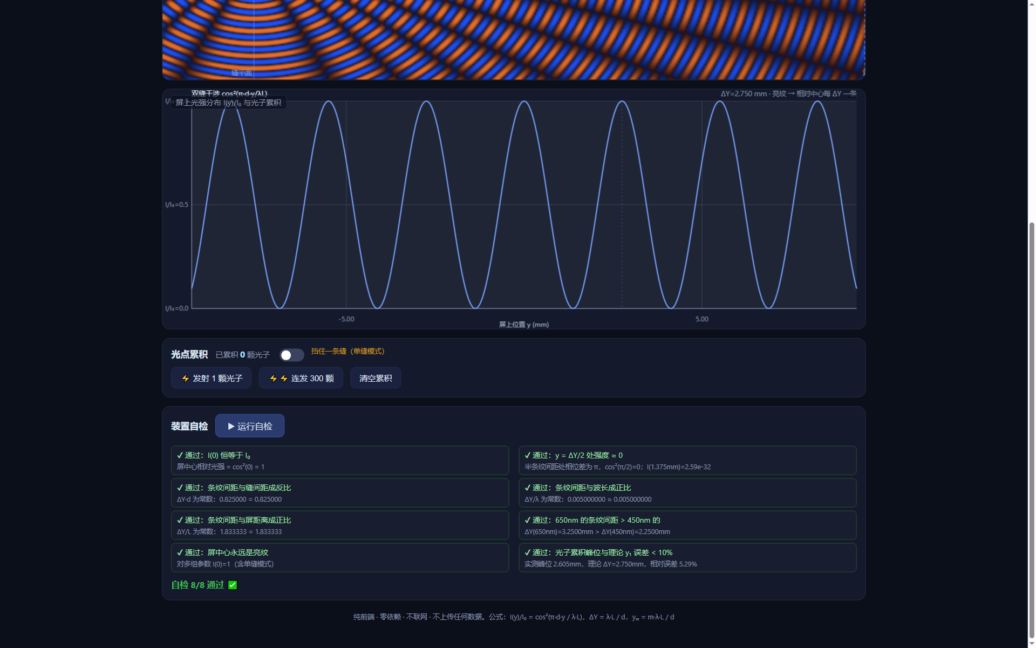Fire one photon with 发射 1 颗光子
Viewport: 1036px width, 648px height.
click(x=211, y=378)
